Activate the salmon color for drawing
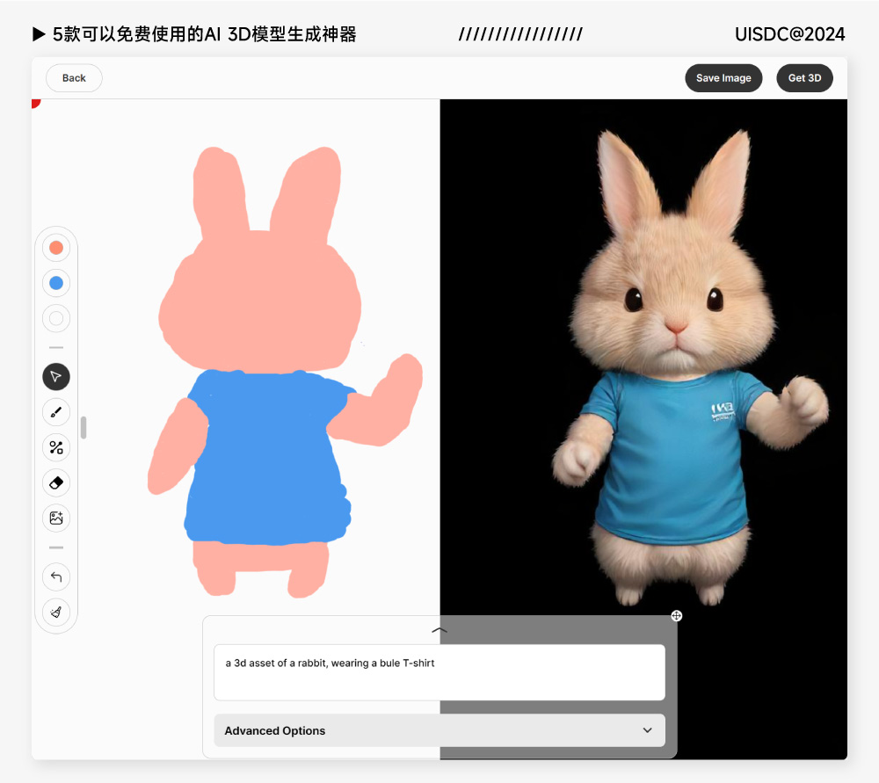 [x=55, y=248]
